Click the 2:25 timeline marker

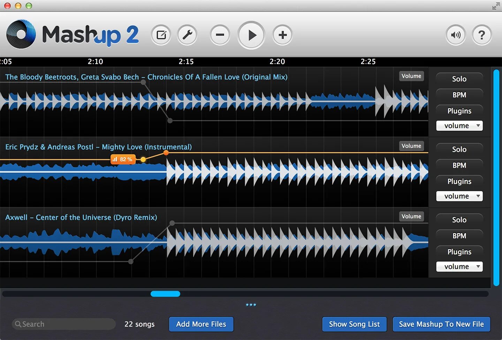click(368, 62)
